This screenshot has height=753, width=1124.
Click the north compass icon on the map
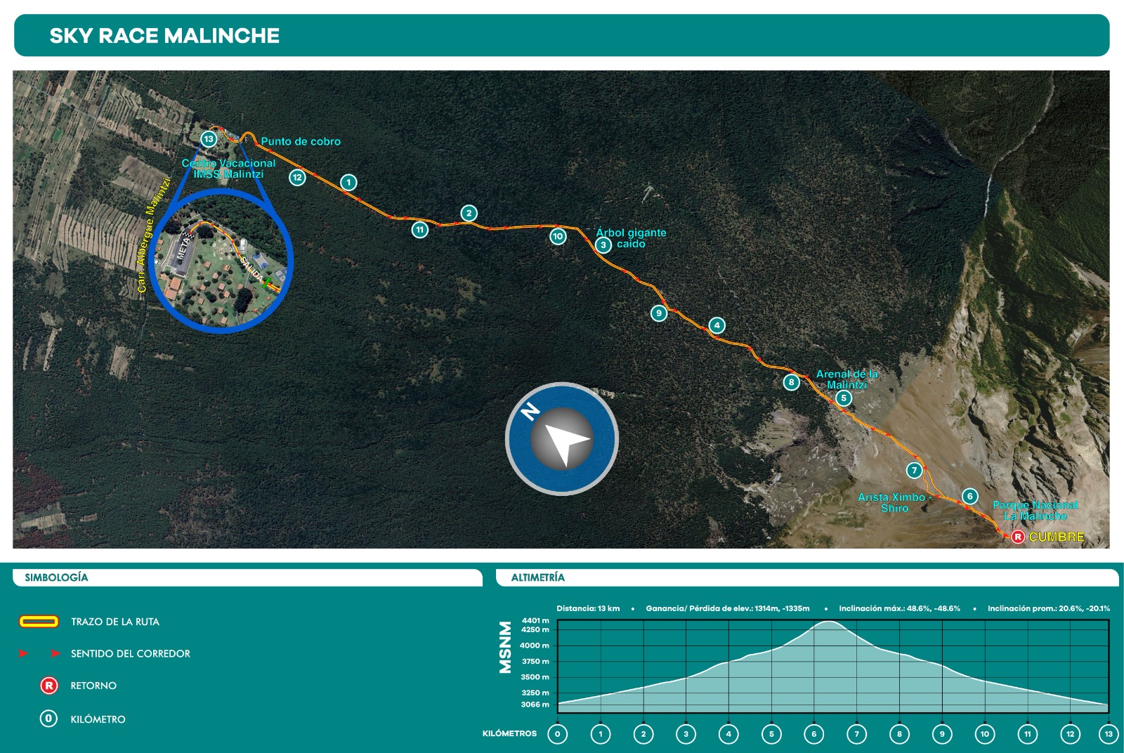tap(561, 438)
